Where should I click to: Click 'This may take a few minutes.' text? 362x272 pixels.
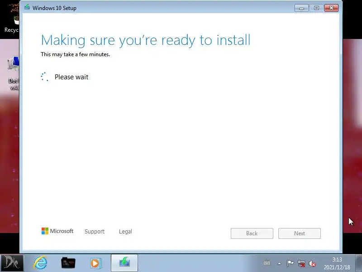click(x=75, y=54)
